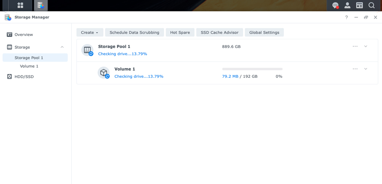This screenshot has height=184, width=382.
Task: Minimize the Storage Manager window
Action: (x=356, y=17)
